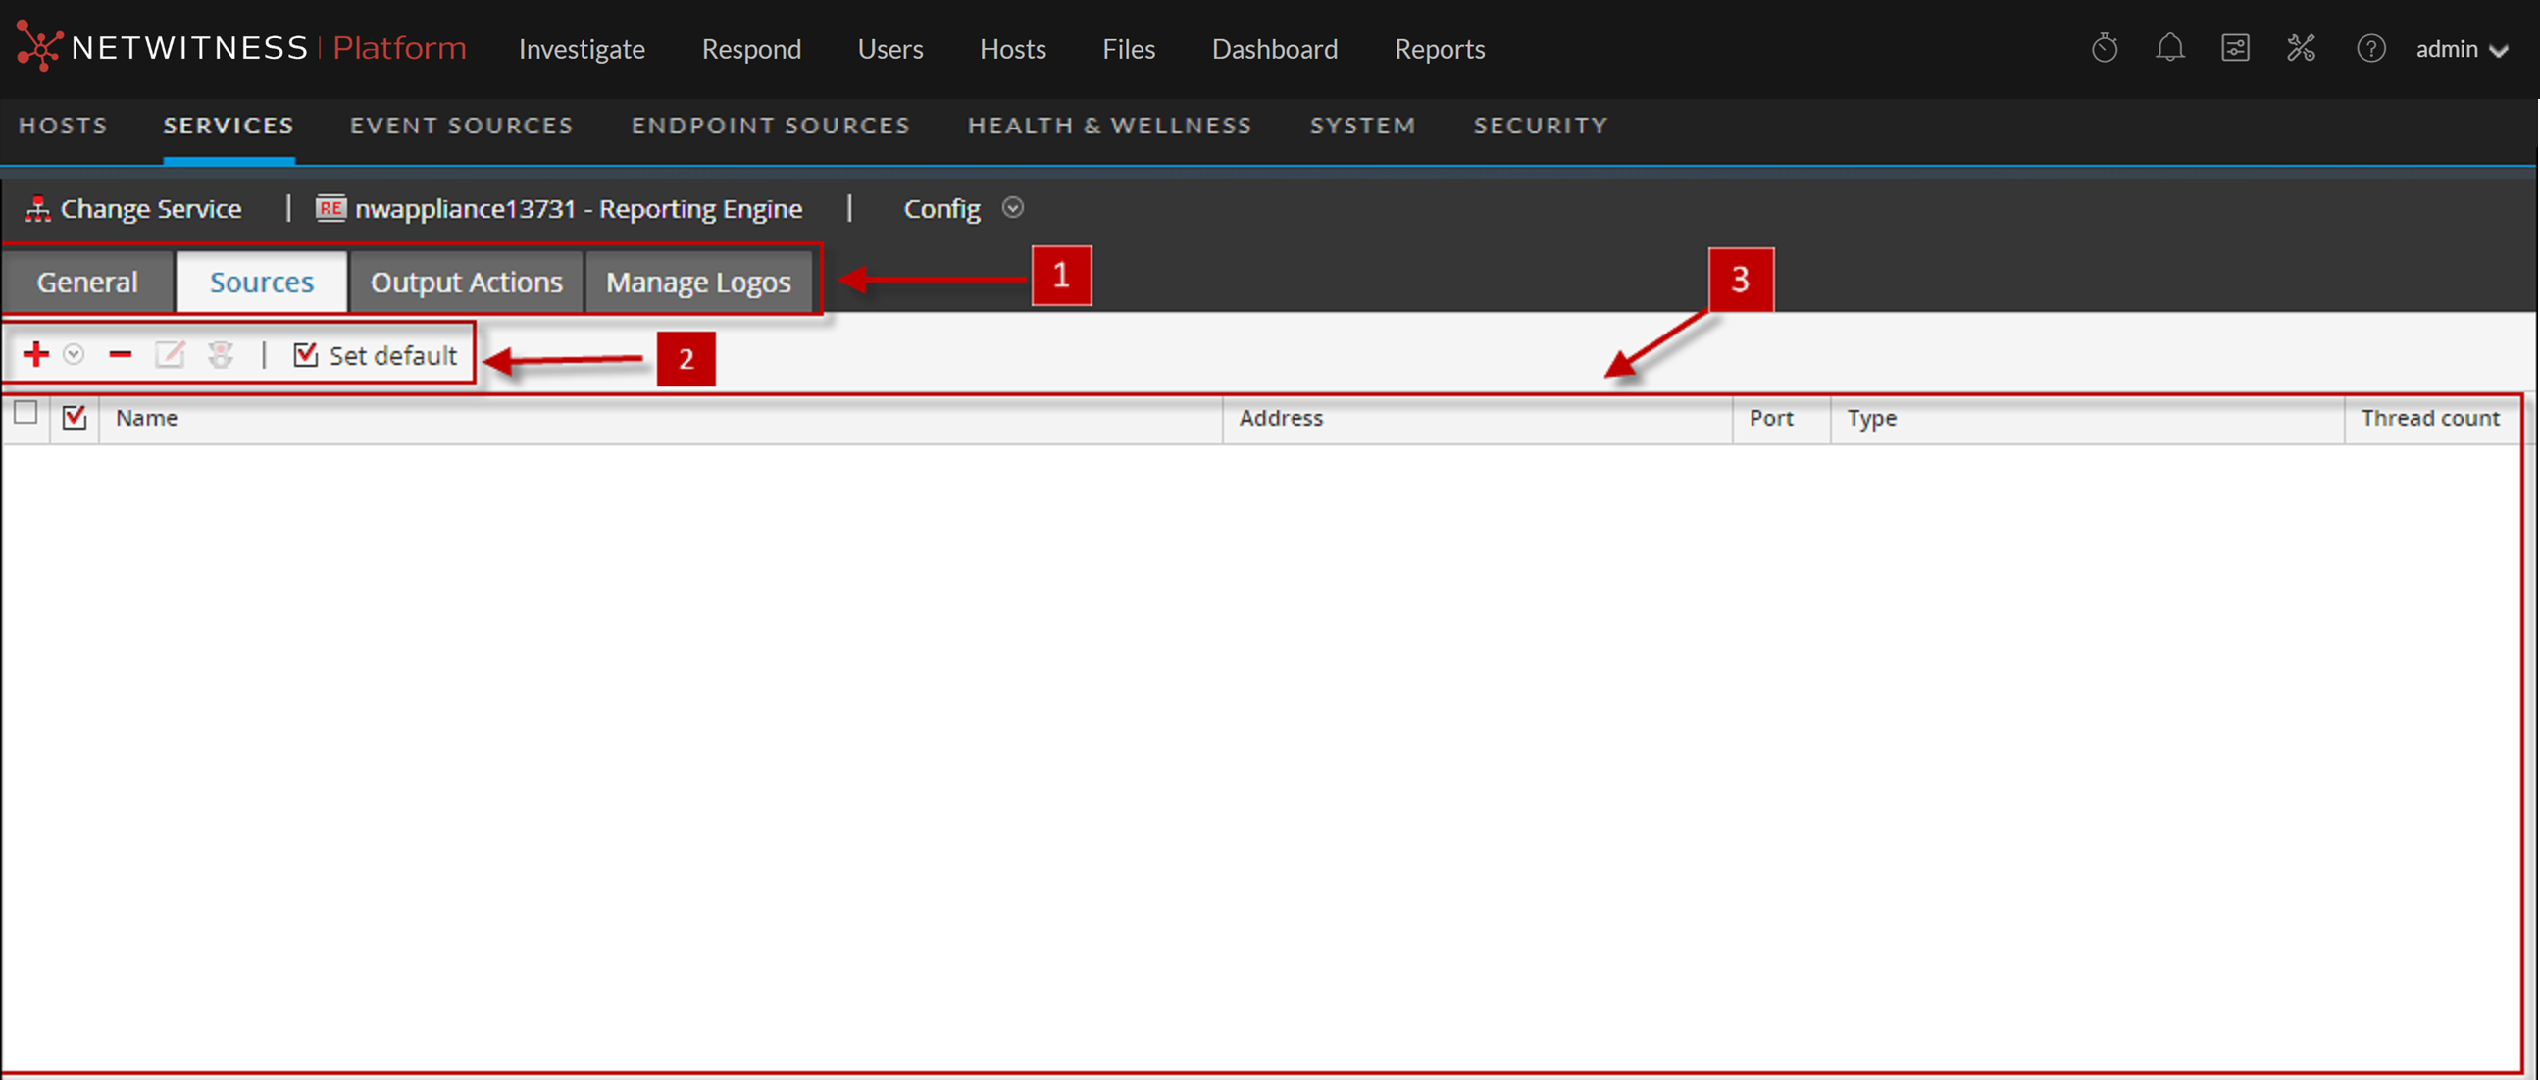Toggle the red default column checkbox
This screenshot has width=2540, height=1080.
(75, 417)
